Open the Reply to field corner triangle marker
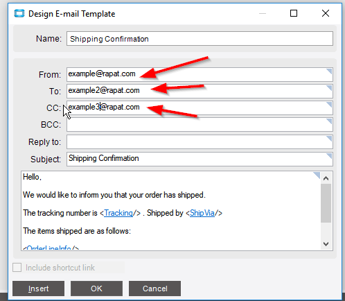 pos(329,139)
